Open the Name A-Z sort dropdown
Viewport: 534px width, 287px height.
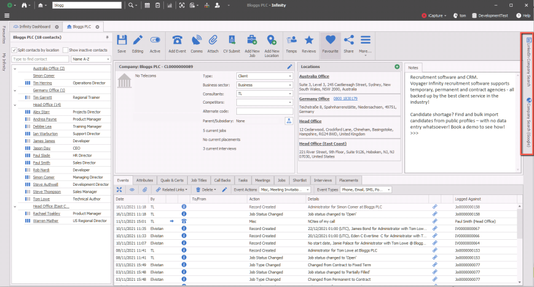pyautogui.click(x=90, y=59)
